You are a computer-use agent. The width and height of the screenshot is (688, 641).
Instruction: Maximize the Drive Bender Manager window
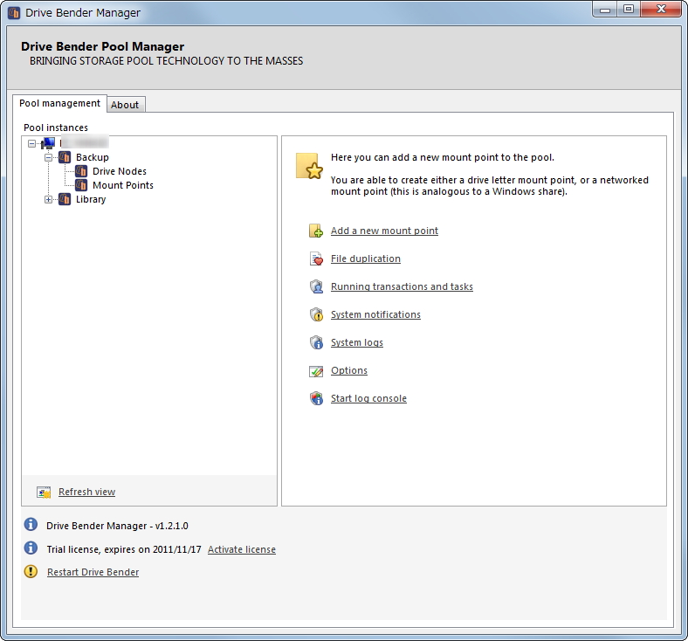(x=629, y=10)
